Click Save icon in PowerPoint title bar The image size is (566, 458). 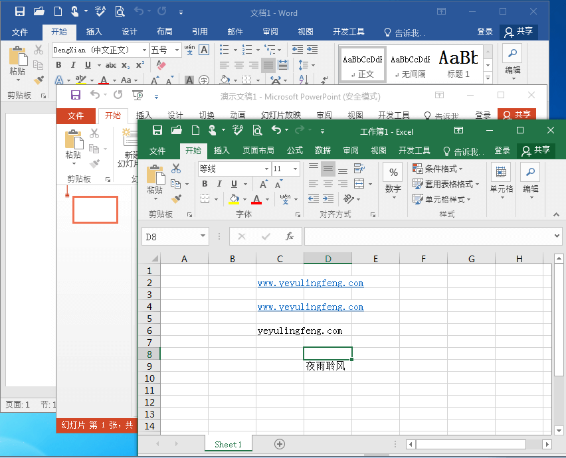[76, 95]
